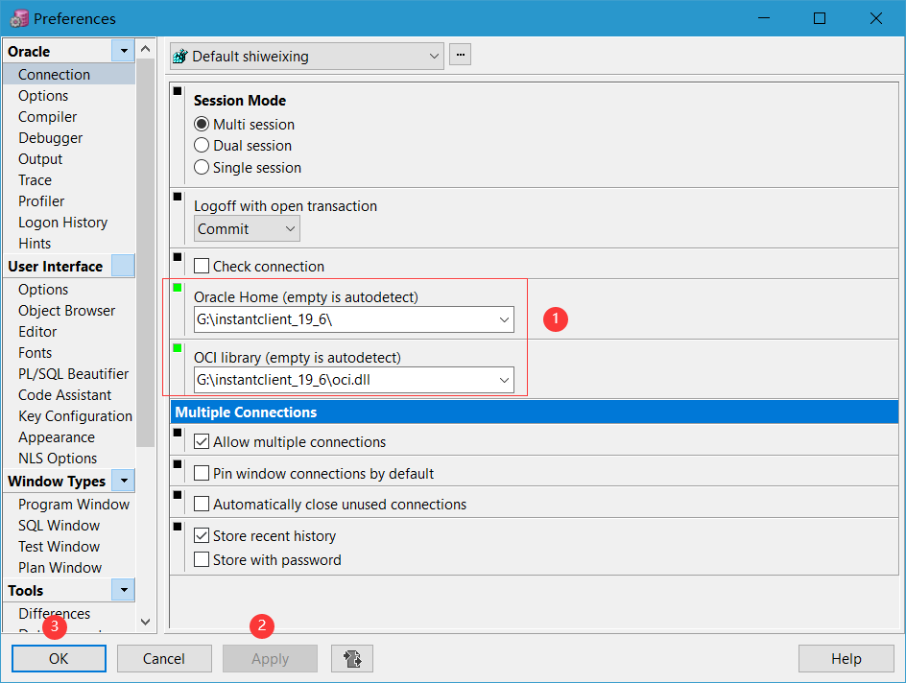Uncheck Store recent history
This screenshot has width=906, height=683.
point(202,536)
